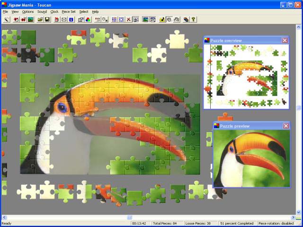Screen dimensions: 303x227
Task: Open the View menu
Action: tap(15, 11)
